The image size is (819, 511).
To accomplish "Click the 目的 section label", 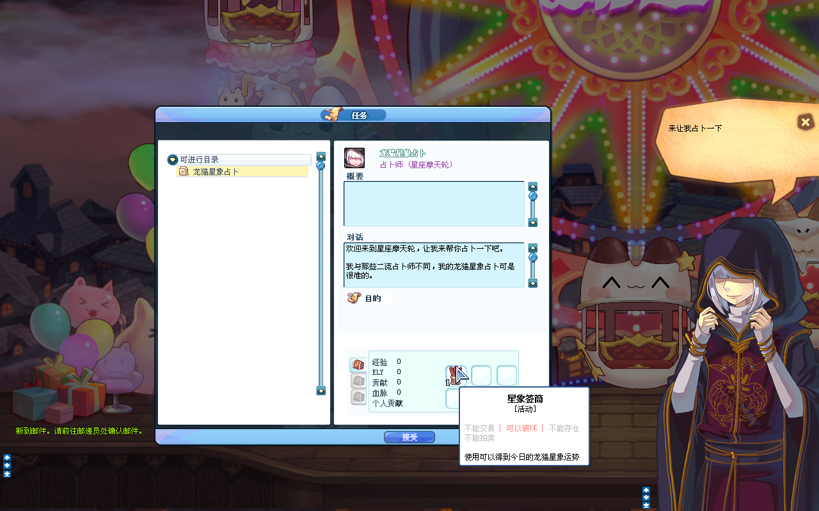I will click(373, 299).
